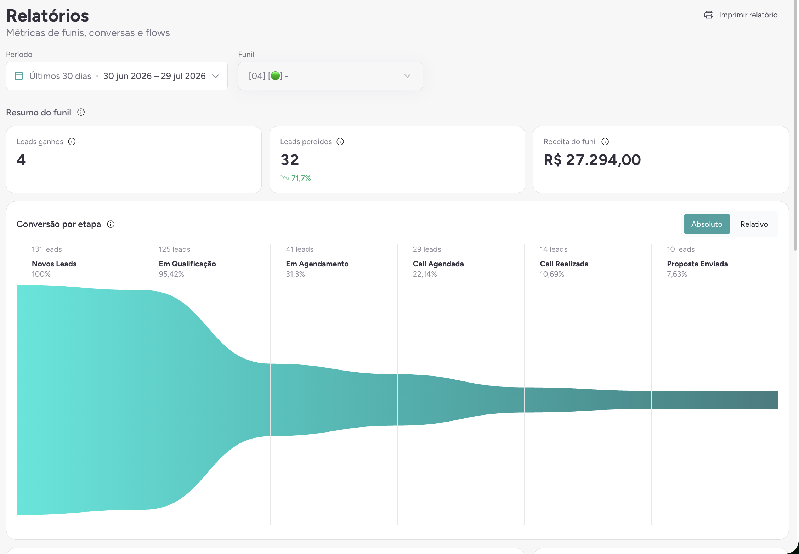Show info tooltip for Leads ganhos
Viewport: 799px width, 554px height.
[x=72, y=142]
